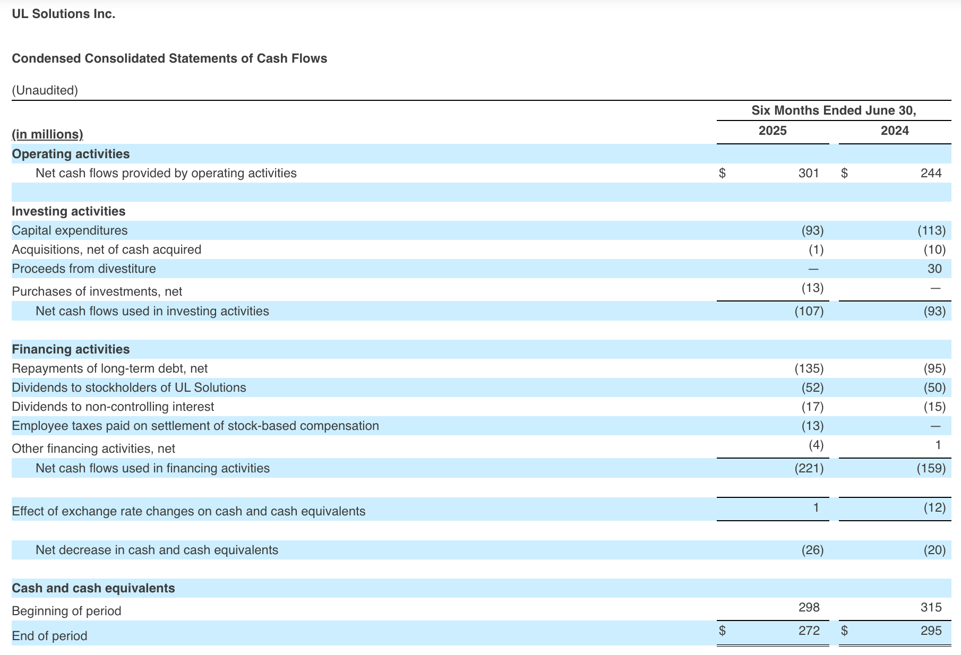Click the '(Unaudited)' label
Viewport: 961px width, 655px height.
point(45,90)
